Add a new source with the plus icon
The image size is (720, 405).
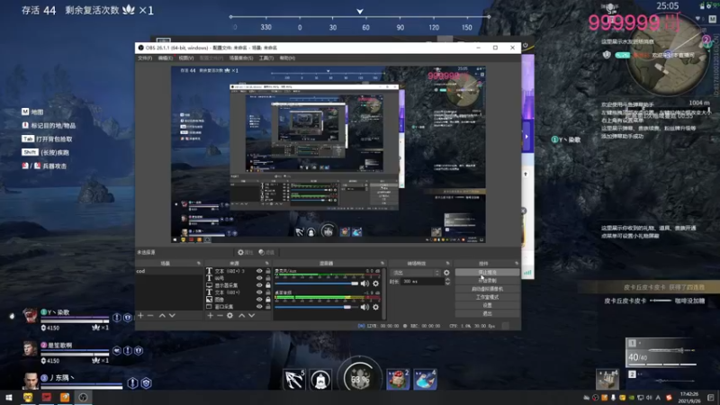[x=211, y=316]
